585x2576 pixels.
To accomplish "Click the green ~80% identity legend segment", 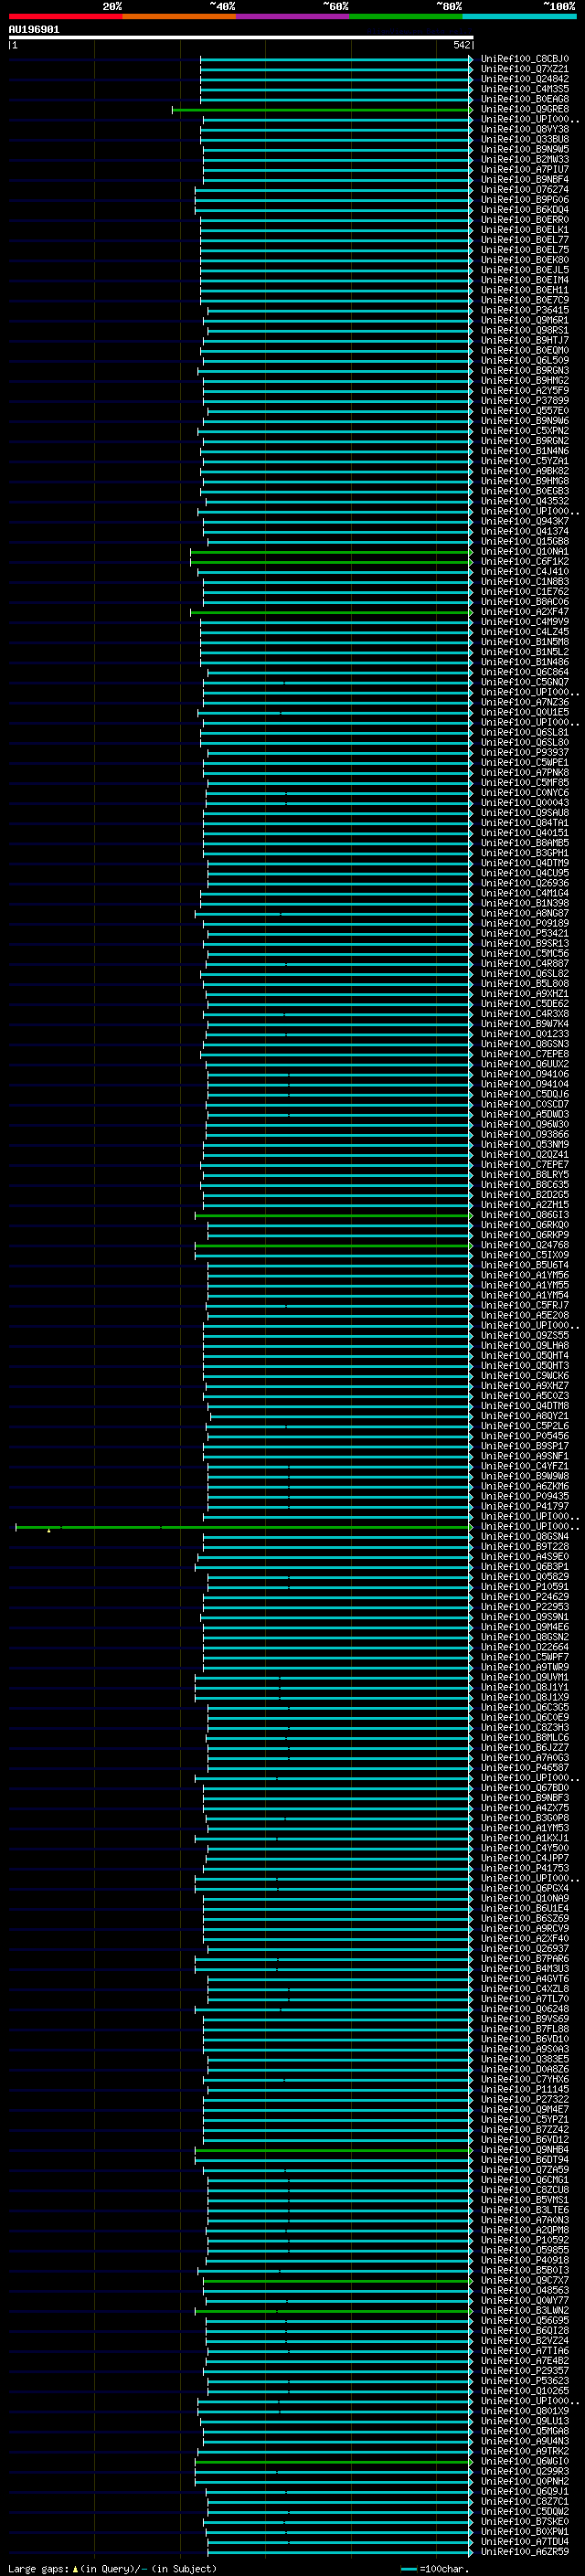I will tap(406, 17).
